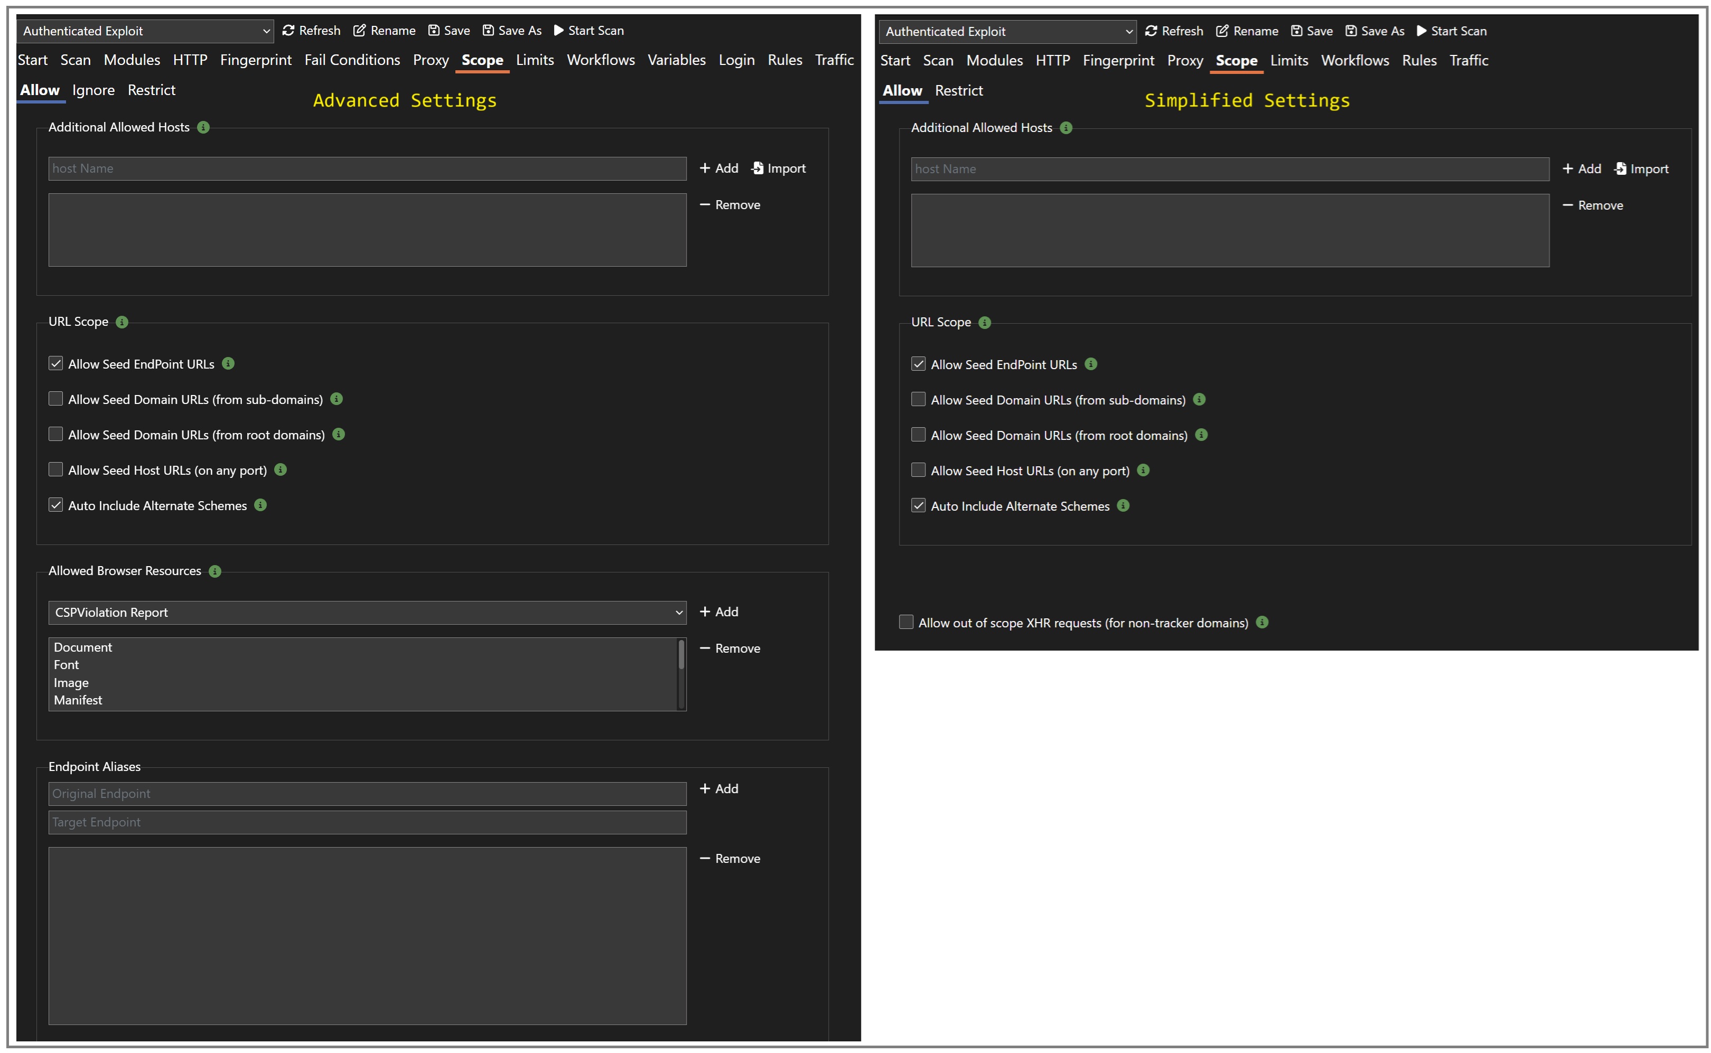Open the Ignore sub-tab

tap(94, 90)
